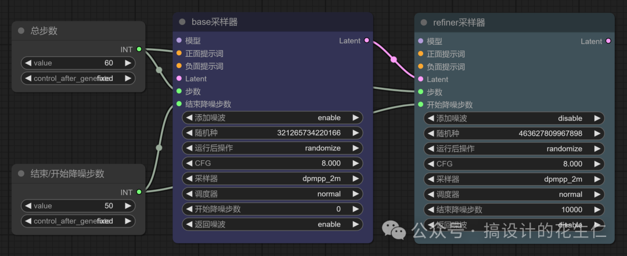The height and width of the screenshot is (256, 627).
Task: Click the 步数 input port on refiner采样器
Action: [421, 92]
